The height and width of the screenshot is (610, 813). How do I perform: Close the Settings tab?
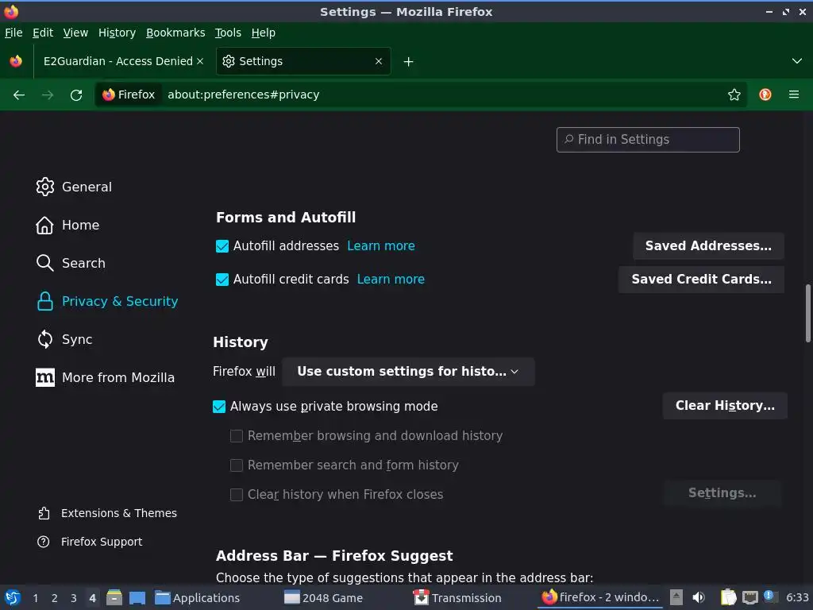[x=379, y=61]
